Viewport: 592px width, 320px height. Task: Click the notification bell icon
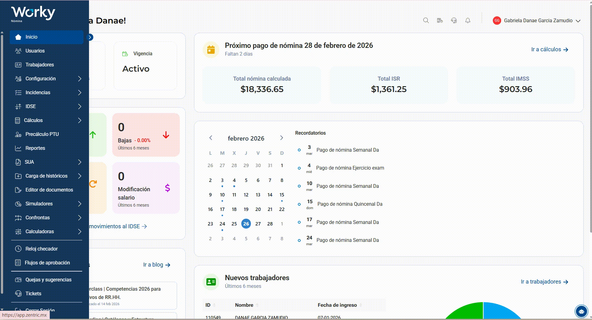click(468, 20)
